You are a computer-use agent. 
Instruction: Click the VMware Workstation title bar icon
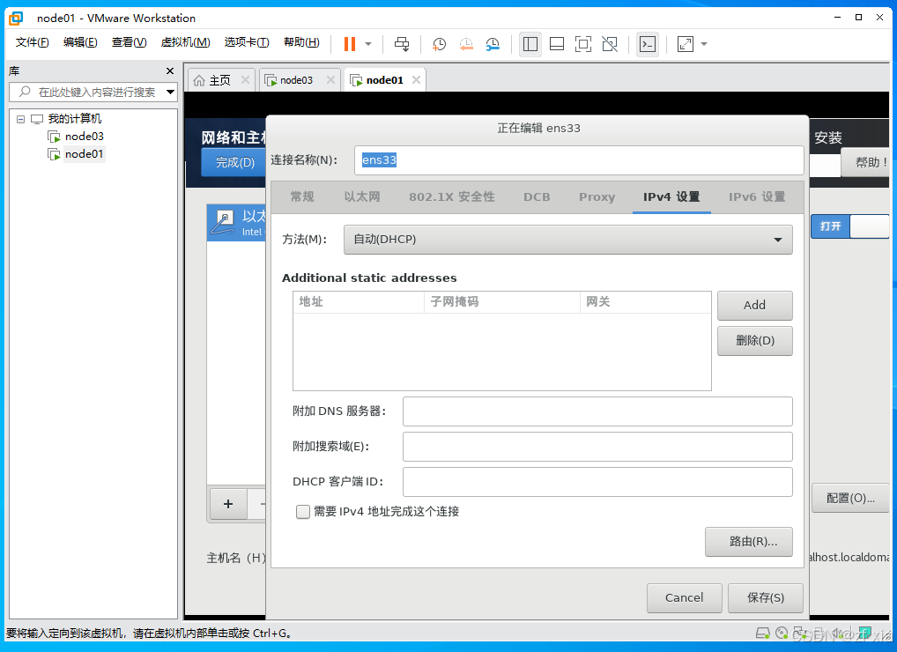click(16, 19)
